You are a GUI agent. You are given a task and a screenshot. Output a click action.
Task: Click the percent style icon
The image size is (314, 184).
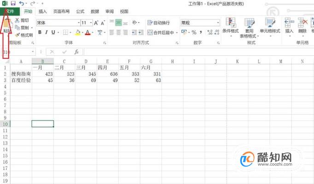(194, 32)
